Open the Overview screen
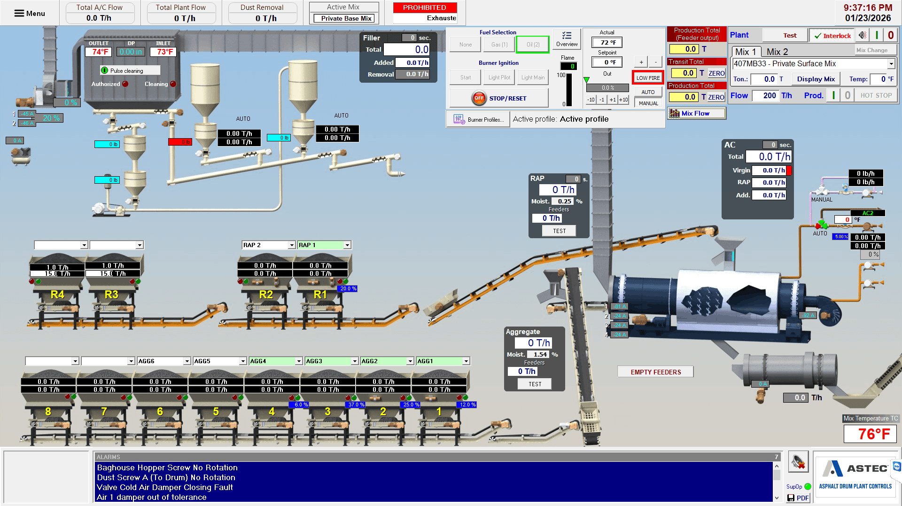 coord(567,39)
